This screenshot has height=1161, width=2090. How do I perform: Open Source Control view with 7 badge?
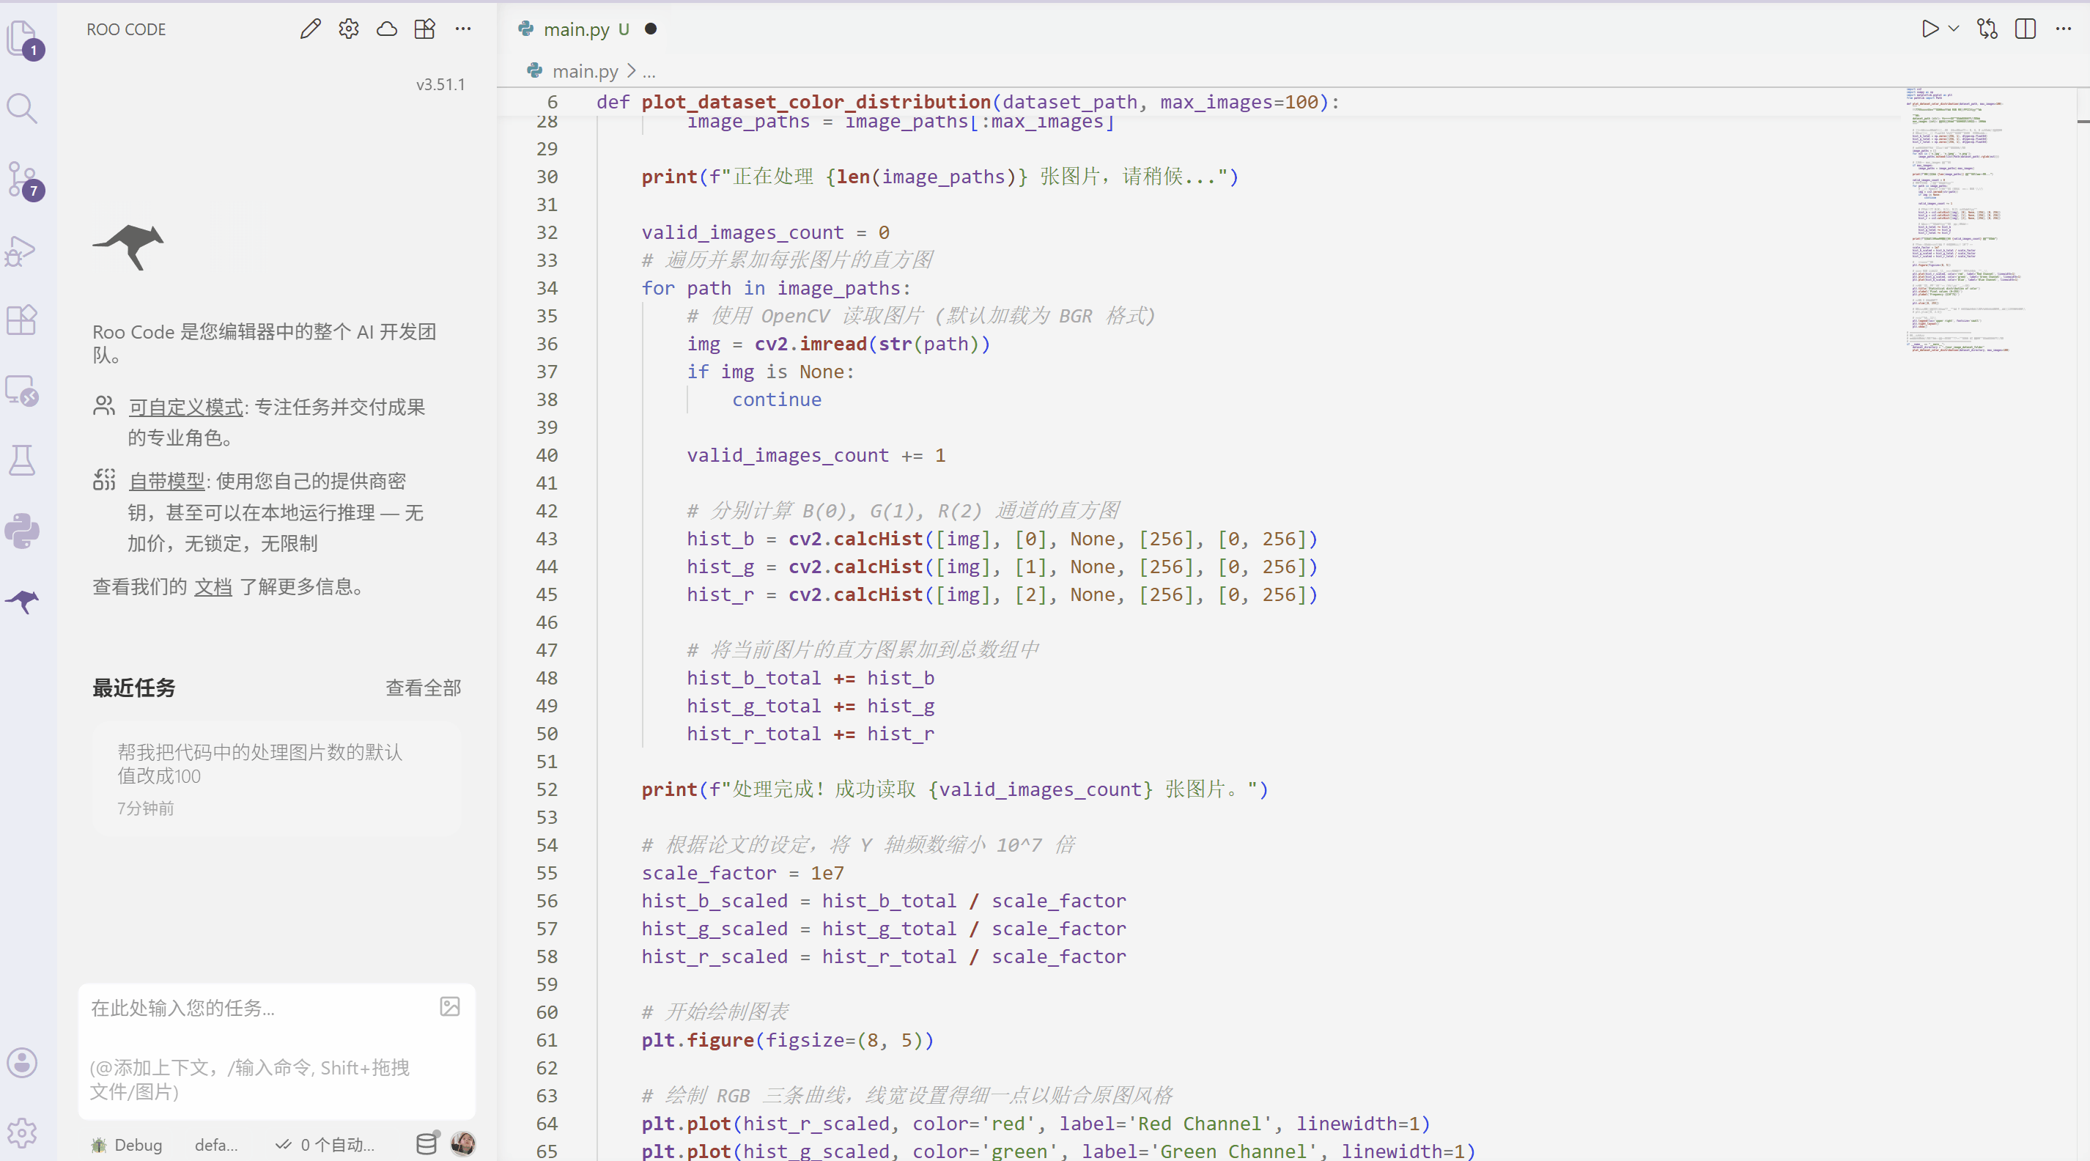(22, 180)
